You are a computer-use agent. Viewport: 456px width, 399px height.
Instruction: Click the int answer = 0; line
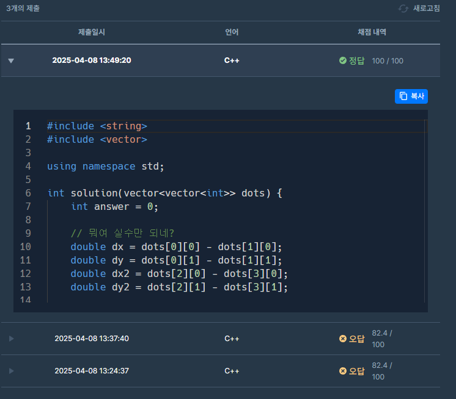pyautogui.click(x=114, y=206)
